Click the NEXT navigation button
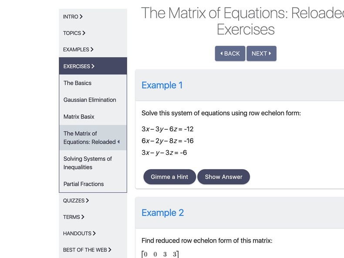Viewport: 344px width, 258px height. (261, 54)
